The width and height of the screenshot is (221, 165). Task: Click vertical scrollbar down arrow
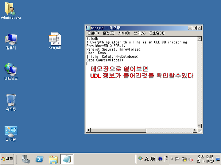pyautogui.click(x=199, y=126)
